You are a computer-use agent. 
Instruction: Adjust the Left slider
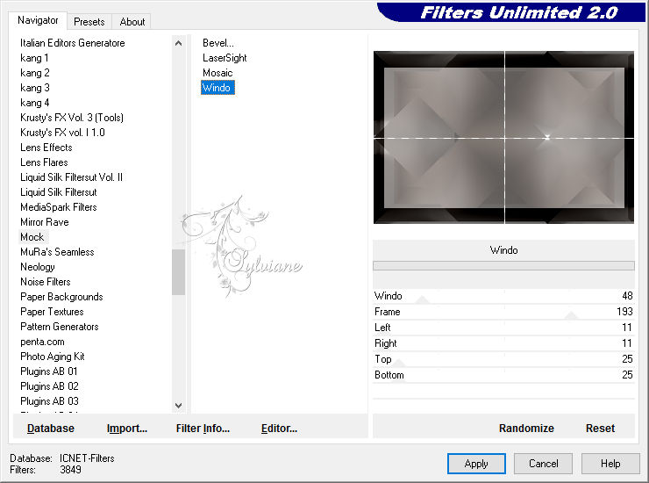click(503, 328)
